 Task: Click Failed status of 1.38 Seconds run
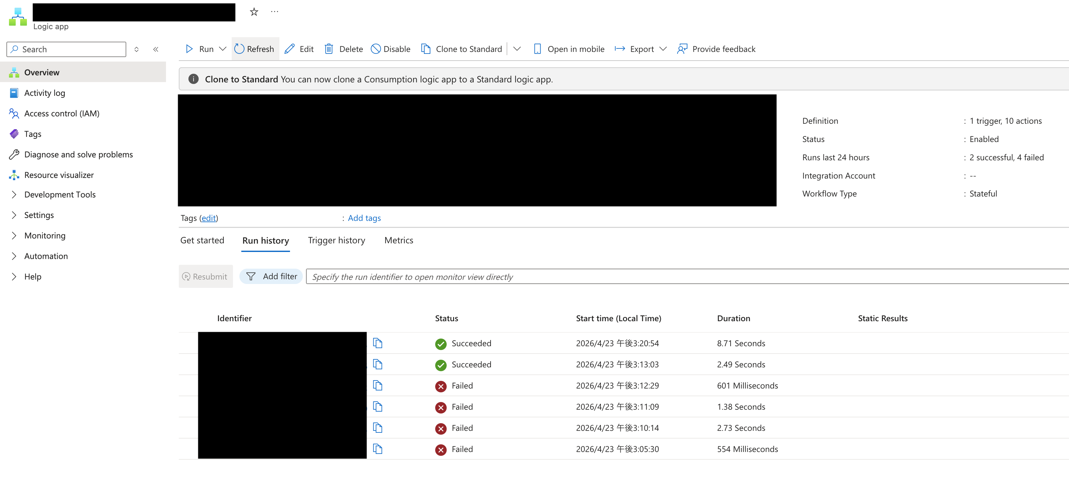(x=454, y=407)
